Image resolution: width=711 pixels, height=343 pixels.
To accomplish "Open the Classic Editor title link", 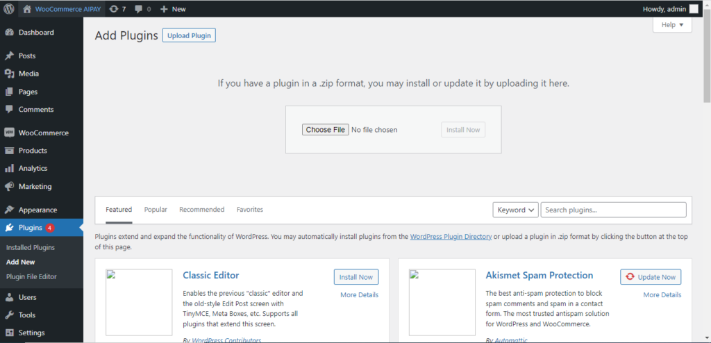I will [x=211, y=276].
